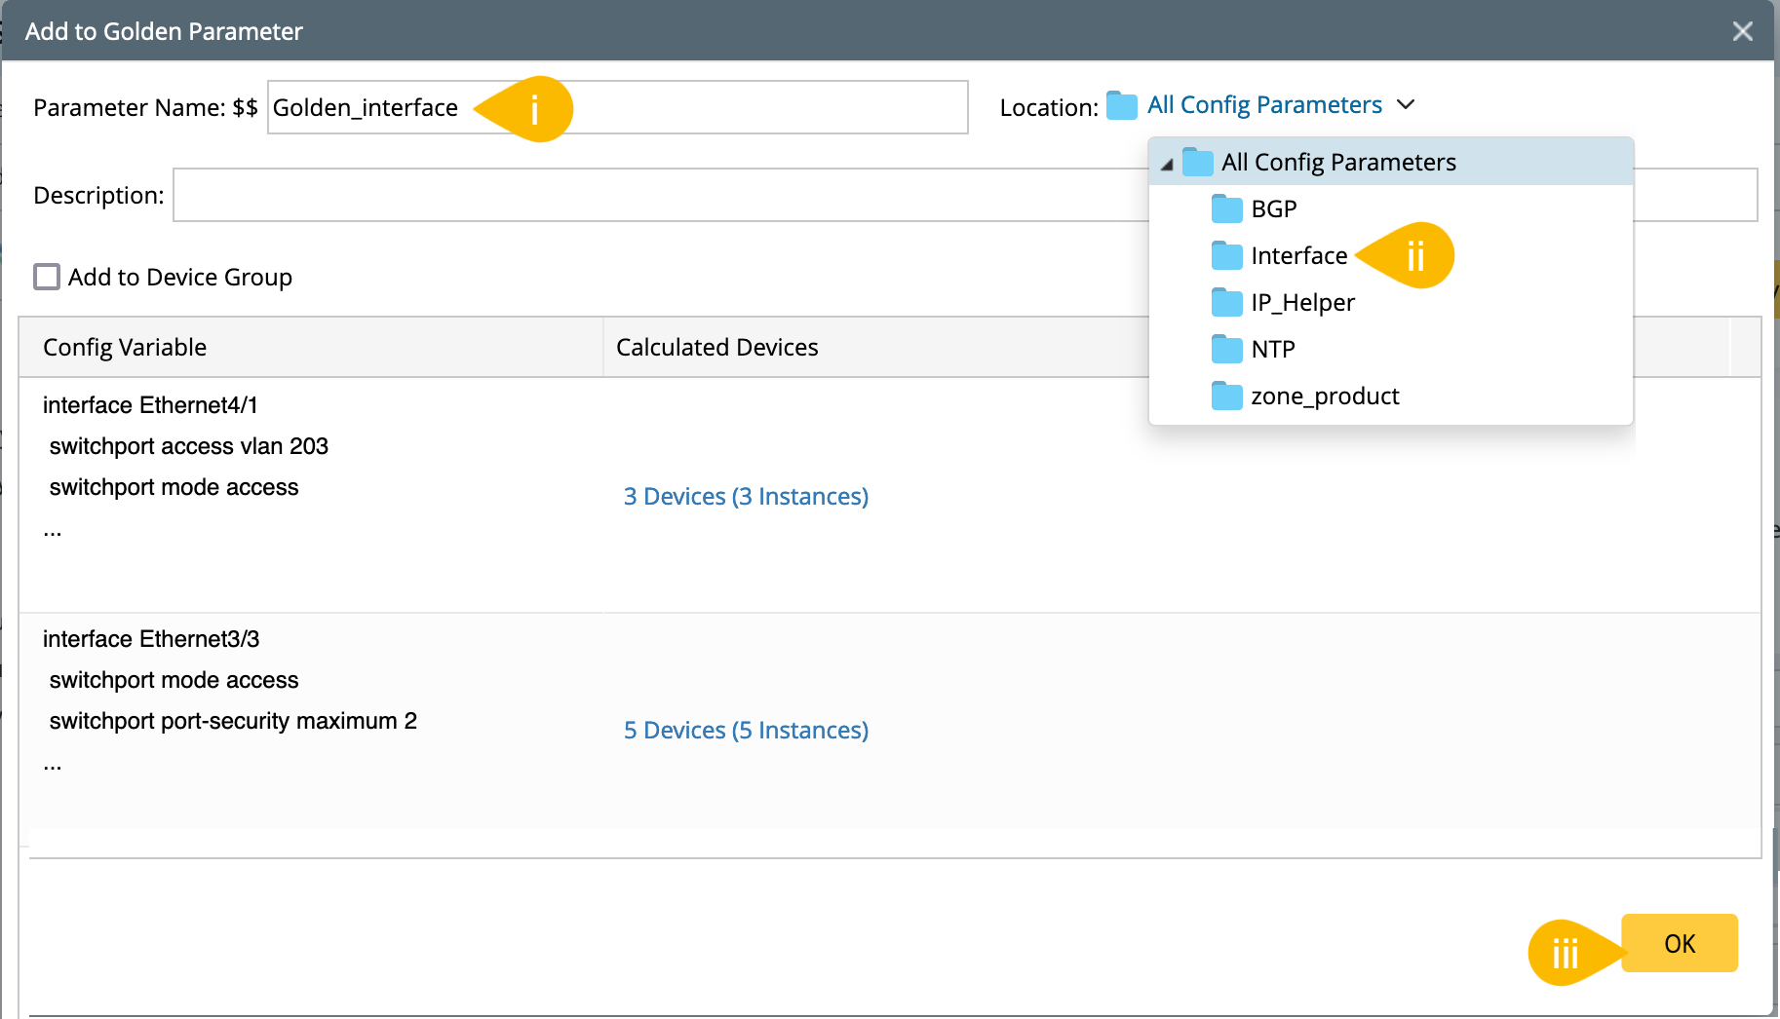
Task: Click the NTP folder icon
Action: [x=1226, y=349]
